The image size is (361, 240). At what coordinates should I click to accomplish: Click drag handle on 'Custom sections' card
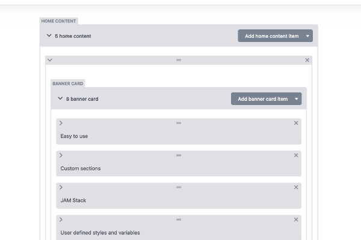click(x=179, y=155)
